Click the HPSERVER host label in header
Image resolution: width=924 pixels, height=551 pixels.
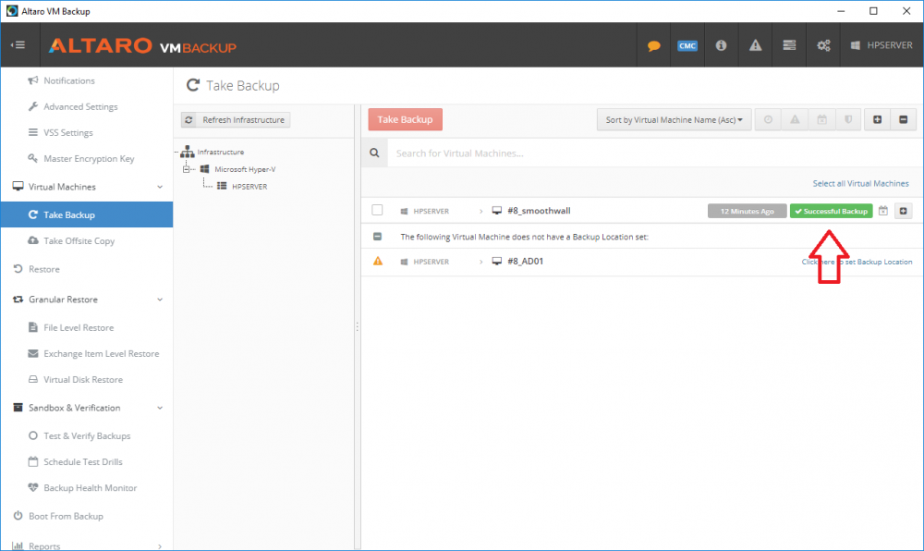(x=881, y=45)
